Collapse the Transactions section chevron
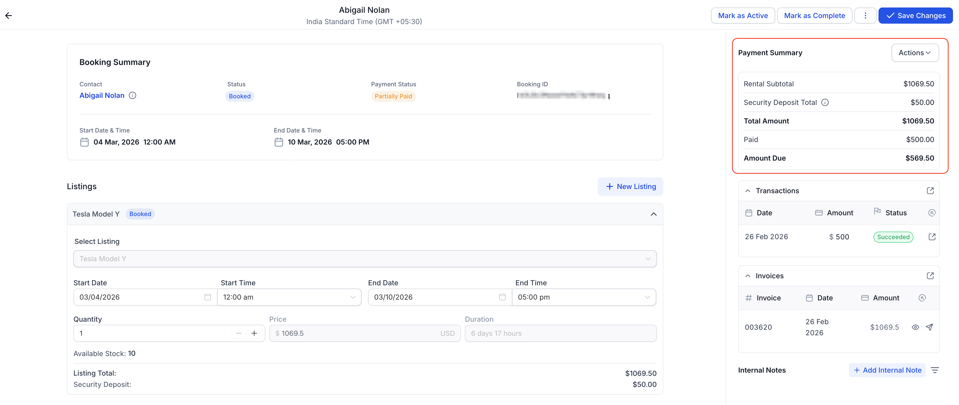The image size is (959, 405). tap(748, 191)
